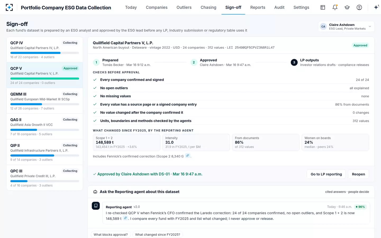Screen dimensions: 381x238
Task: Open the Companies tab
Action: [157, 7]
